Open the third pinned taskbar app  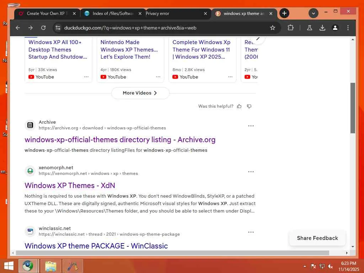tap(73, 266)
